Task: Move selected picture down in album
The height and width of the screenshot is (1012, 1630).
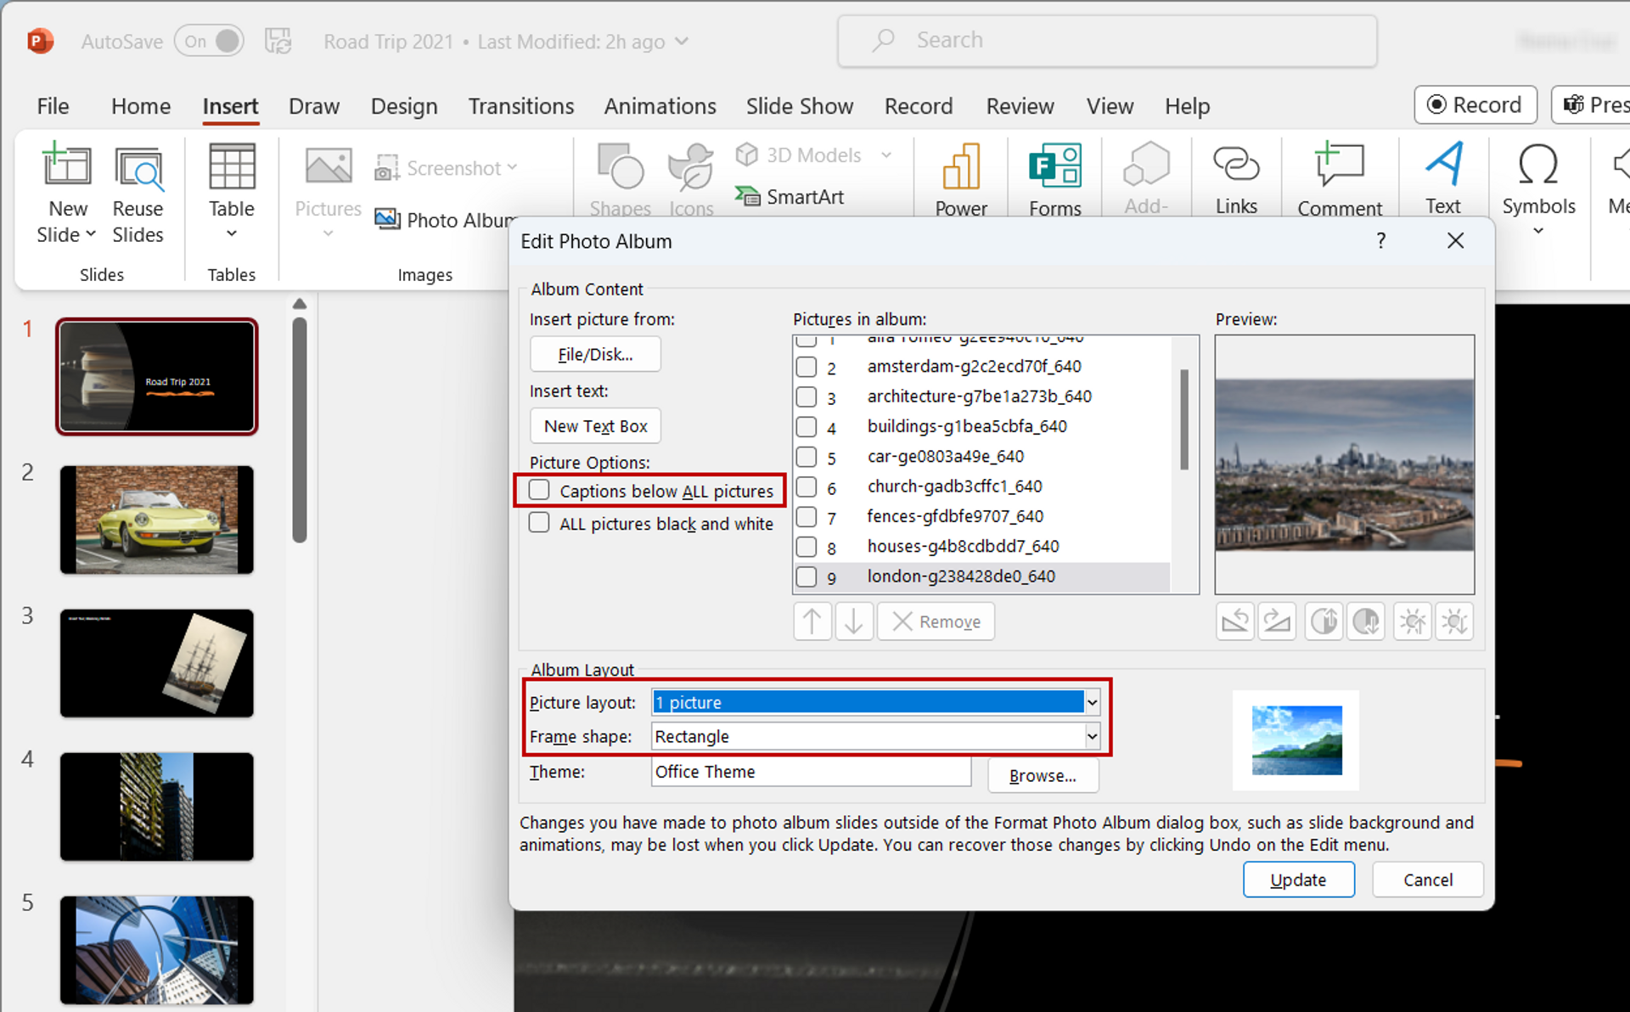Action: click(x=854, y=622)
